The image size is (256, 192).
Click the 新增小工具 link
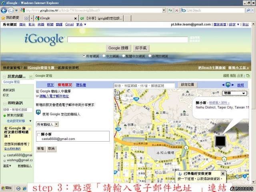click(238, 68)
